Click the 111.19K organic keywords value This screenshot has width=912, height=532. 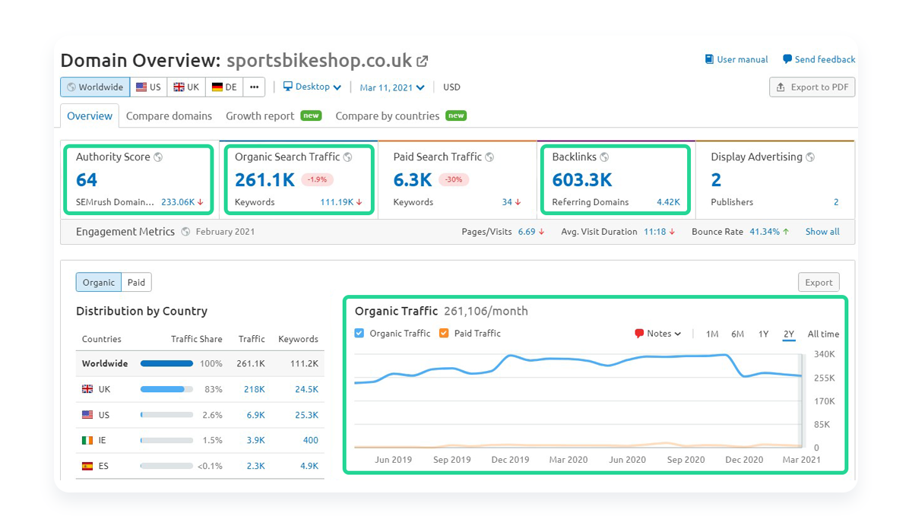[337, 202]
